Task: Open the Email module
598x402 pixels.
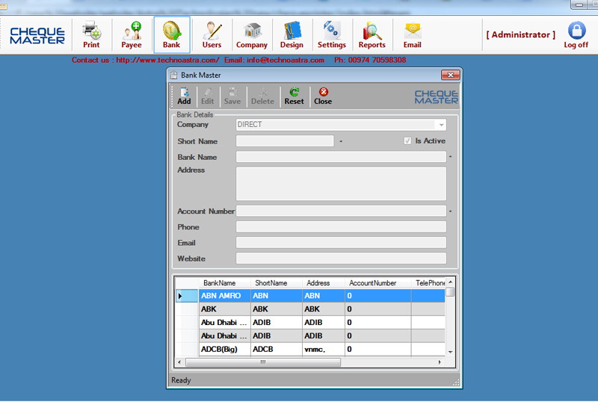Action: (x=413, y=34)
